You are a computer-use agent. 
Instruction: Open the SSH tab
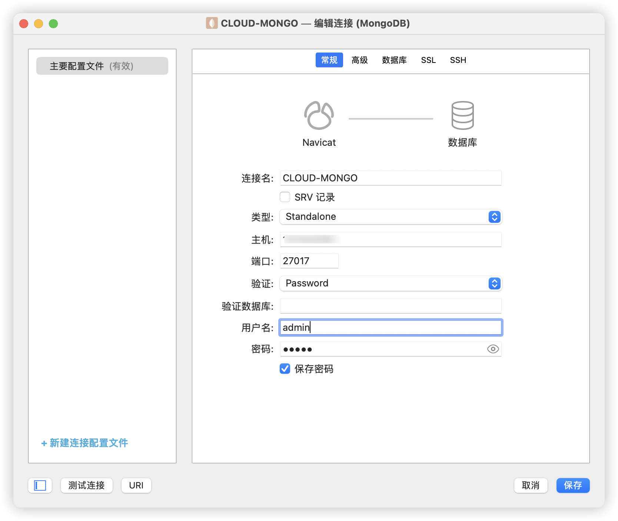[x=458, y=60]
